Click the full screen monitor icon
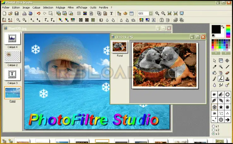233x144 pixels. pos(182,14)
